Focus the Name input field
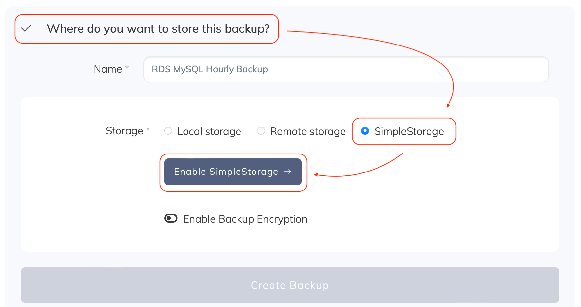Image resolution: width=581 pixels, height=307 pixels. tap(346, 69)
